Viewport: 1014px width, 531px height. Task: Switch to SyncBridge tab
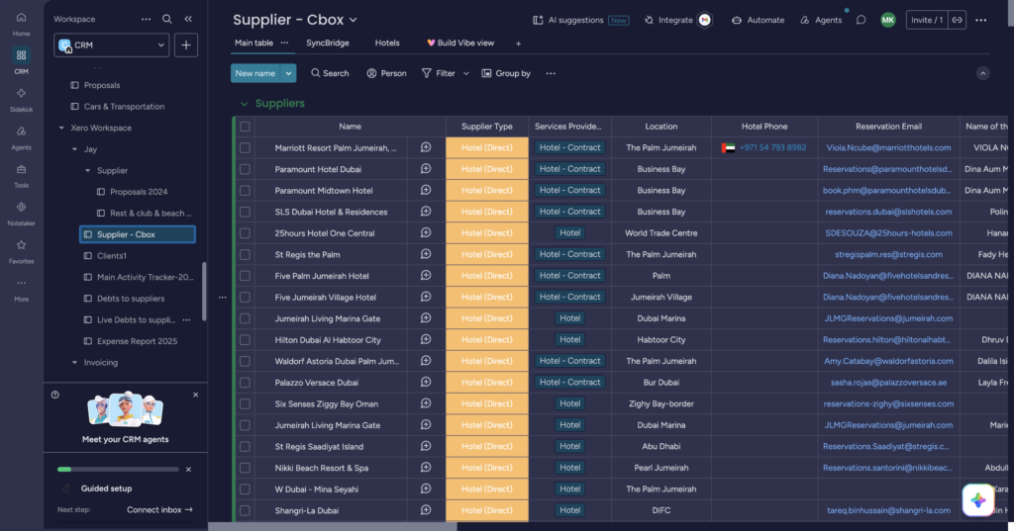[327, 43]
